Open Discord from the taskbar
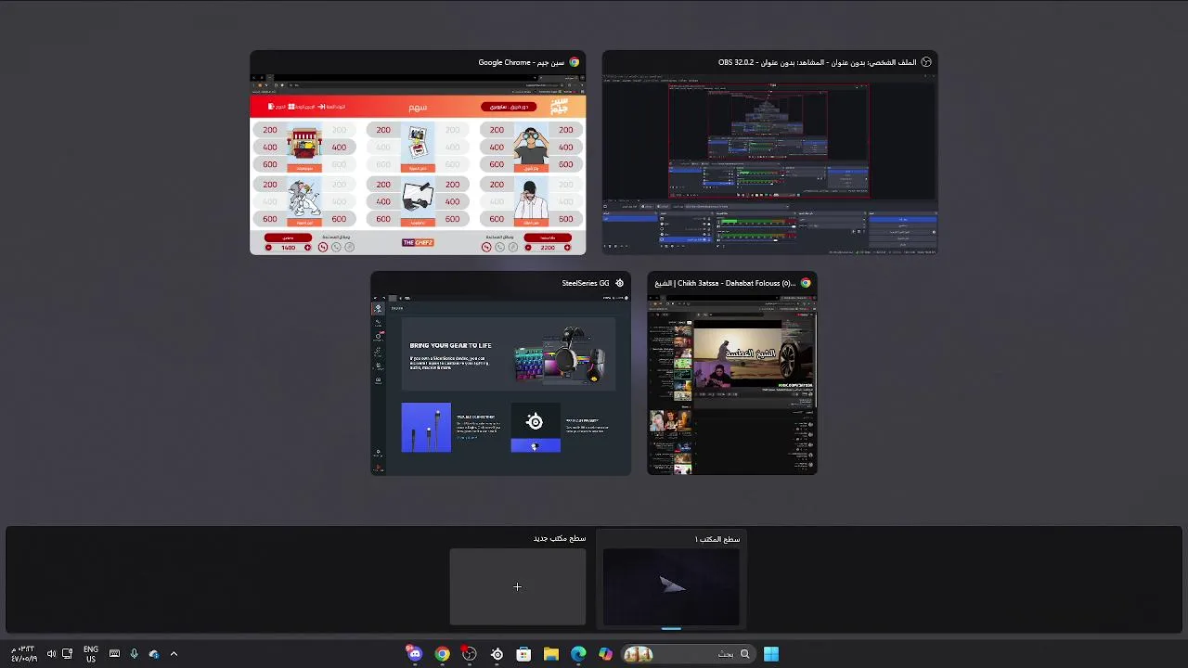The image size is (1188, 668). coord(415,654)
